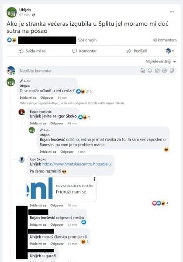Open the 40 komentara comments list
This screenshot has height=262, width=183.
point(165,40)
